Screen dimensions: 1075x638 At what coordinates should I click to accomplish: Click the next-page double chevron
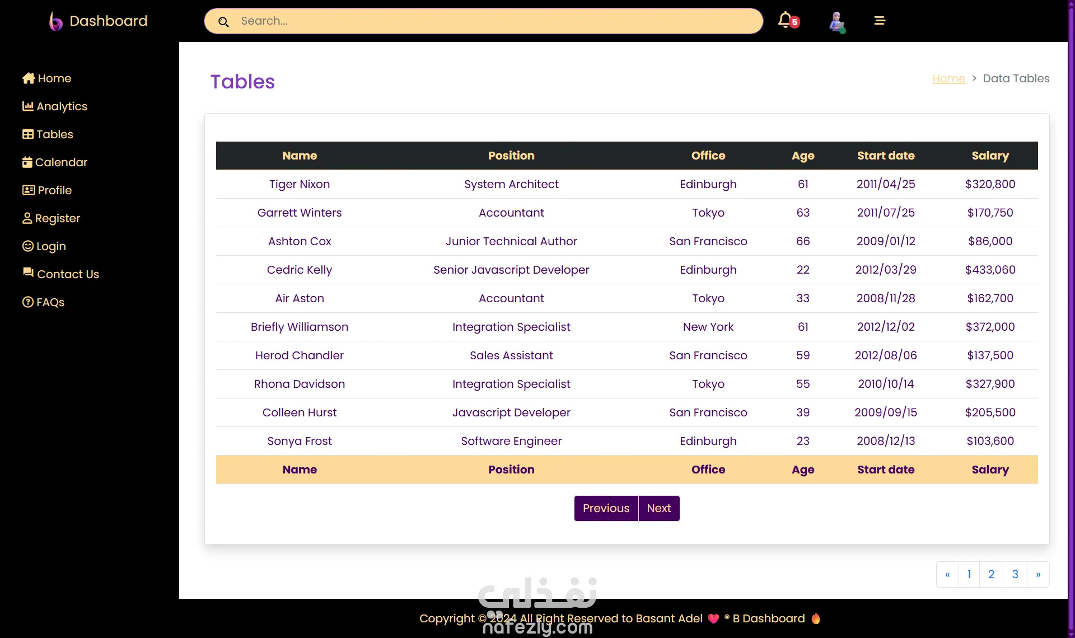(x=1038, y=574)
